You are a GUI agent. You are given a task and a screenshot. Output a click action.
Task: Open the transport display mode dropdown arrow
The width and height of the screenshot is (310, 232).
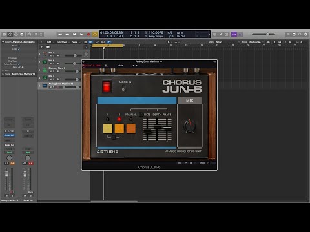pyautogui.click(x=209, y=34)
